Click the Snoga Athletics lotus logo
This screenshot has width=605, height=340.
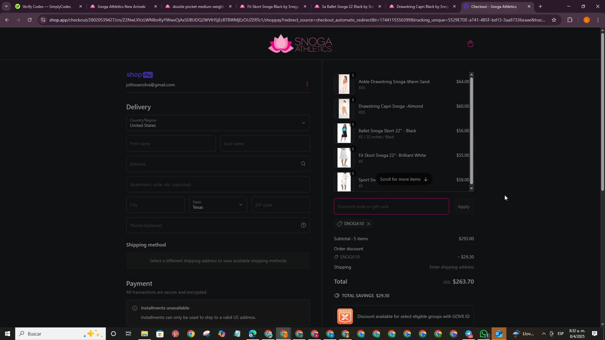tap(300, 44)
